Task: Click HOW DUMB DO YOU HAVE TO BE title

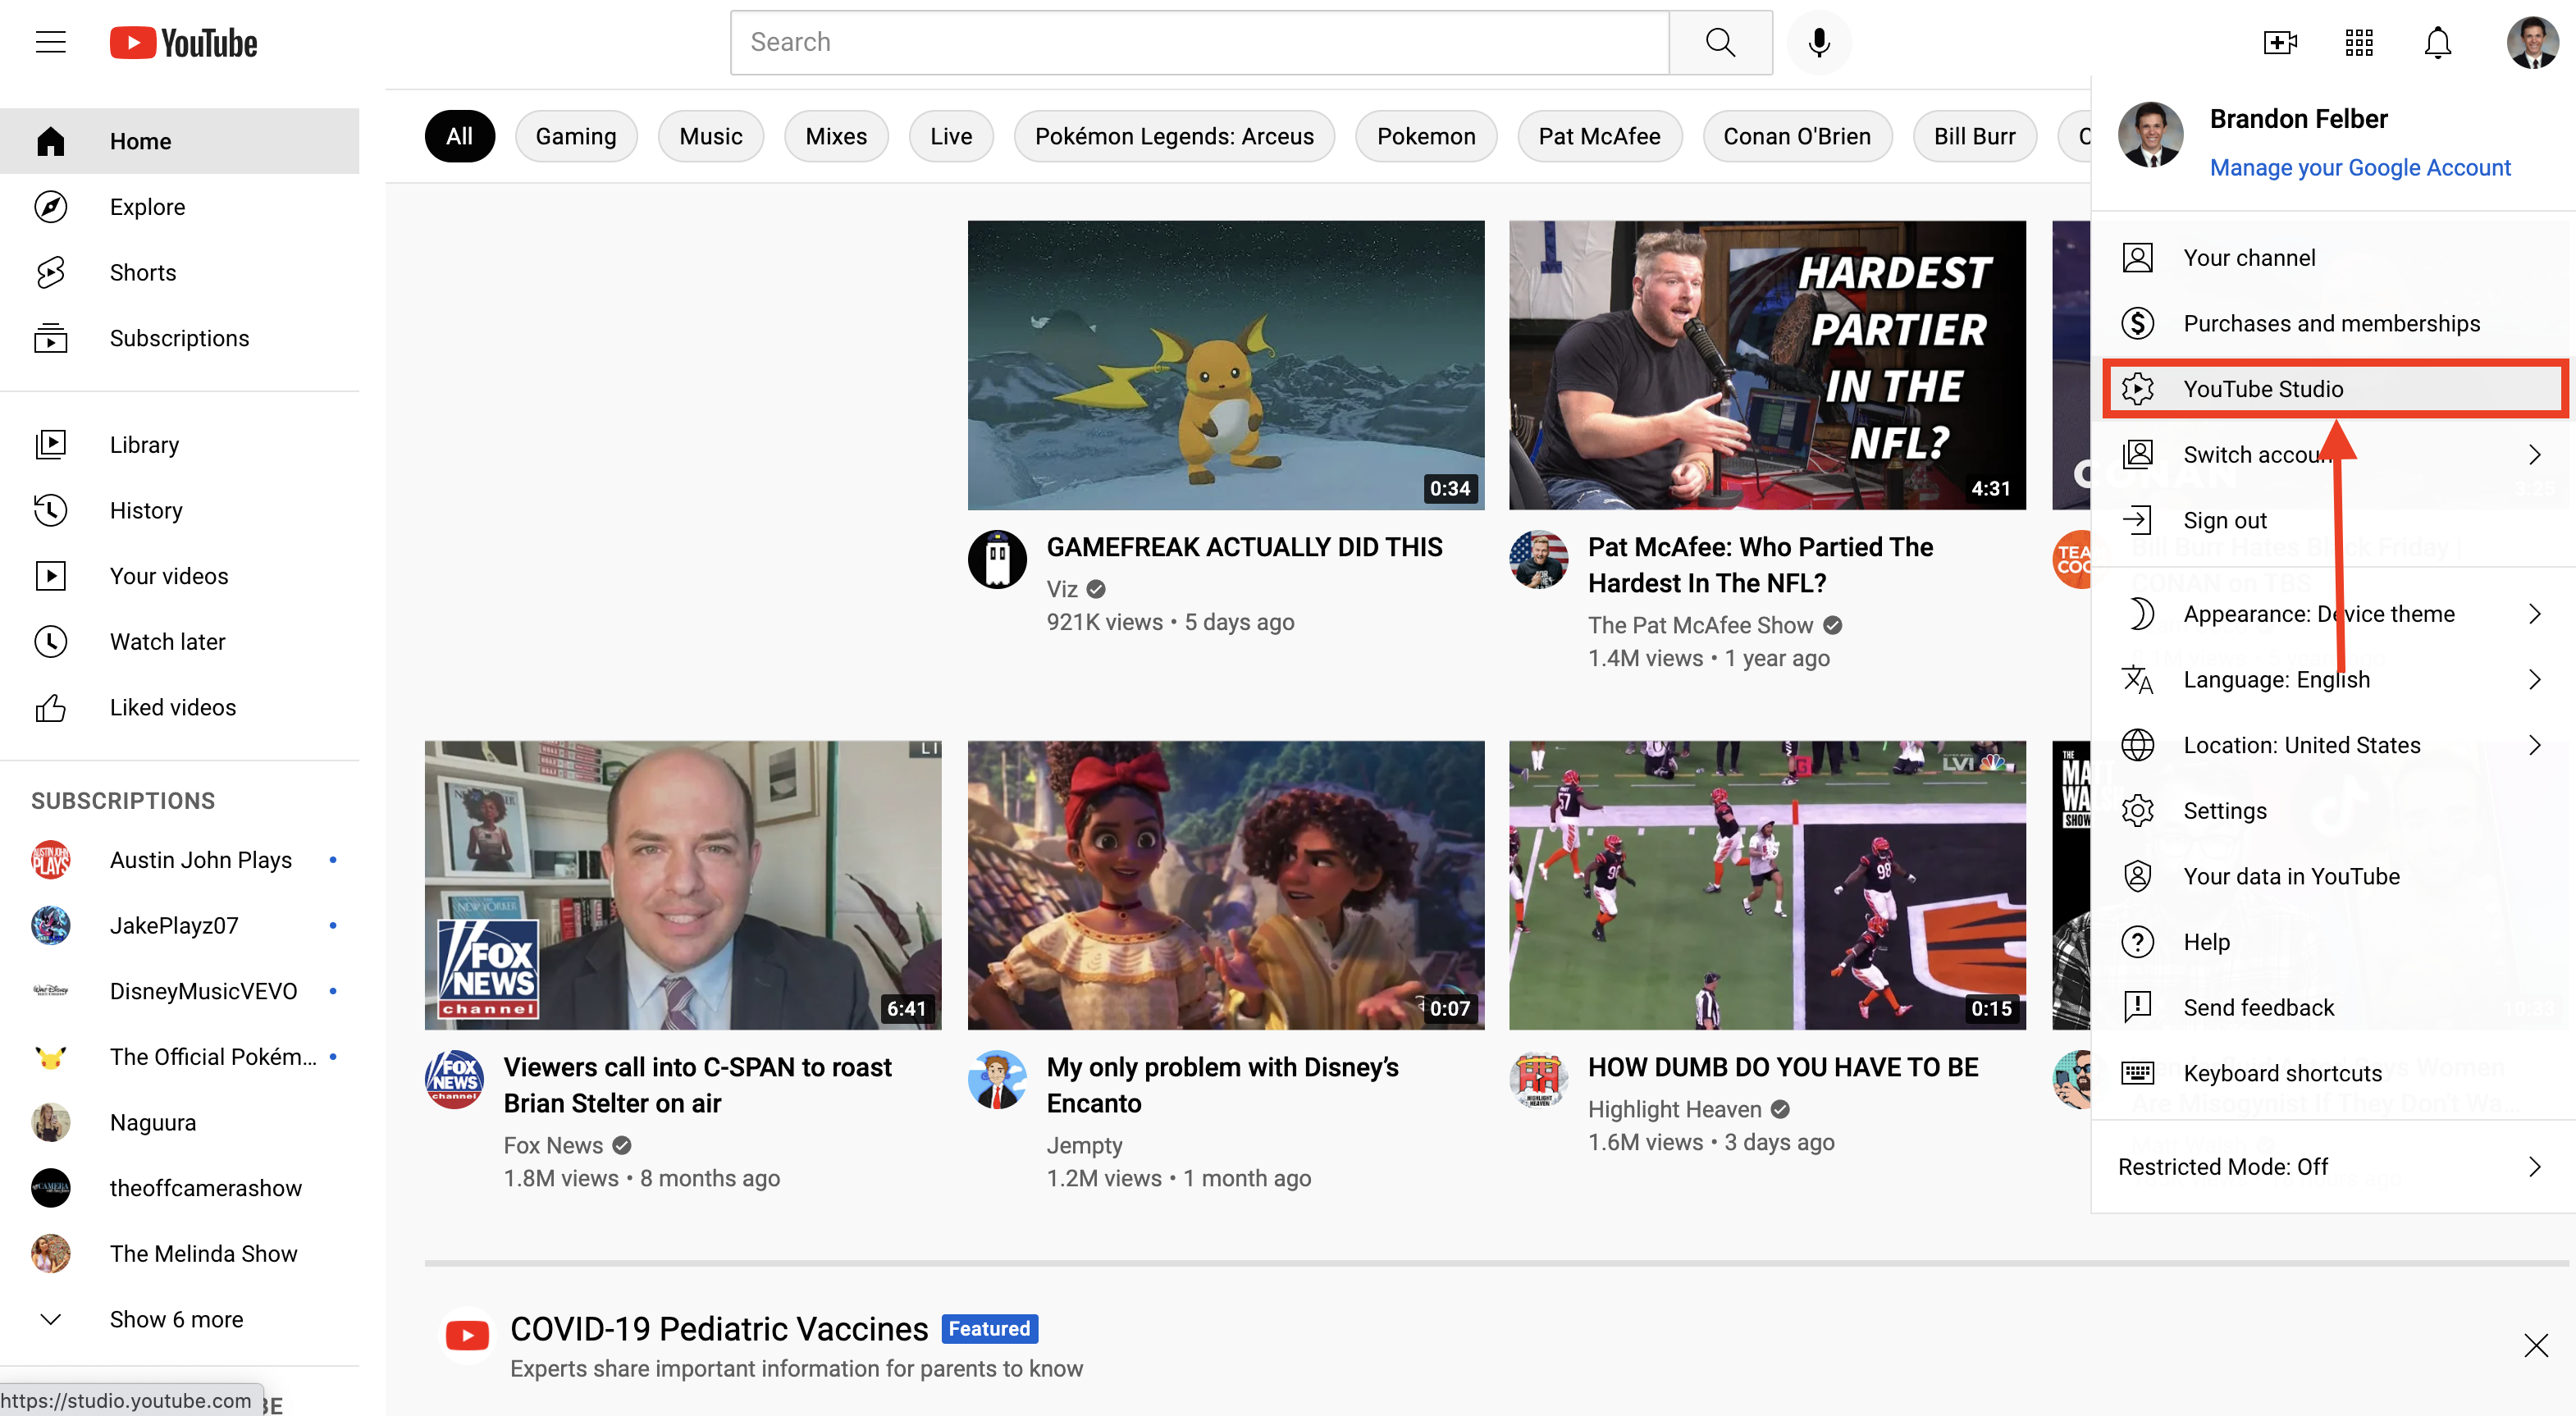Action: [x=1783, y=1067]
